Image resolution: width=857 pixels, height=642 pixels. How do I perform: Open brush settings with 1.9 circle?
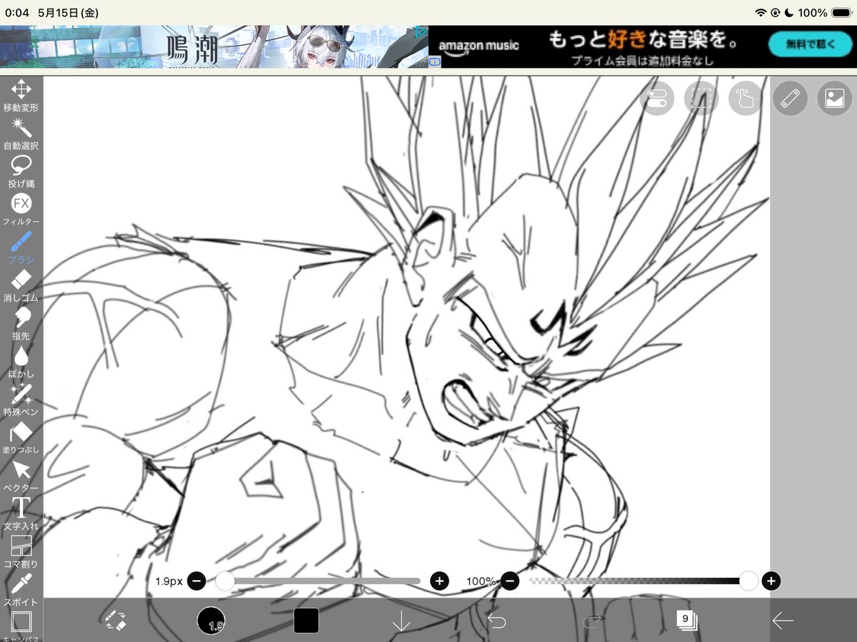211,621
